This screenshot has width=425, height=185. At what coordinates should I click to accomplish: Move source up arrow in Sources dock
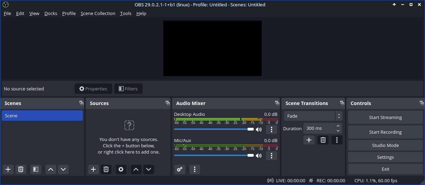136,169
